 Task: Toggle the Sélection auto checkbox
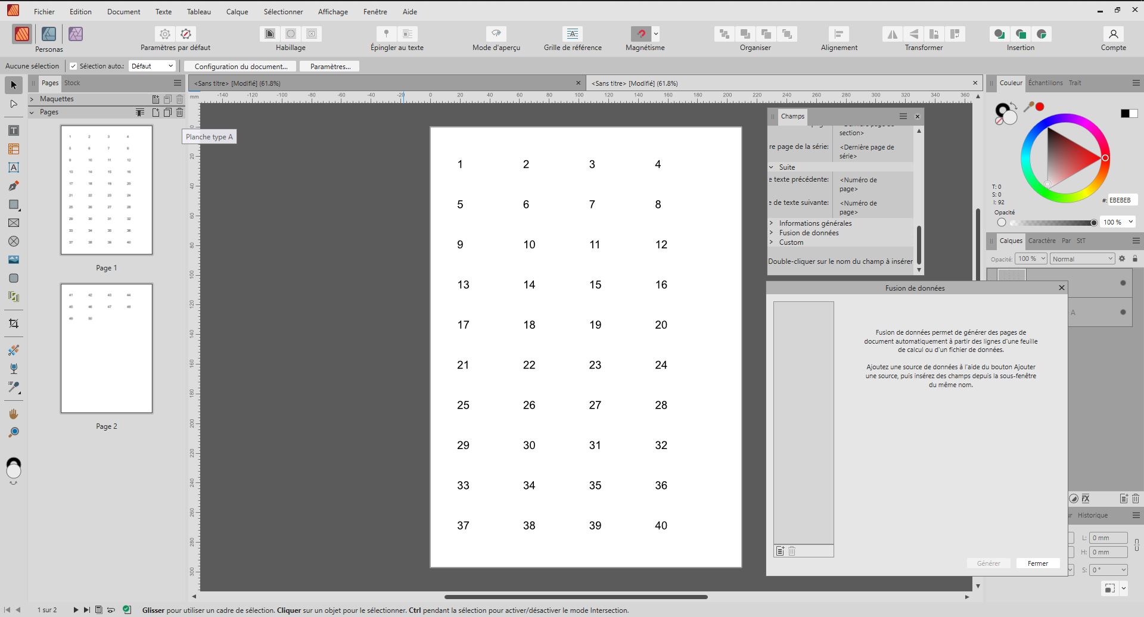click(73, 66)
